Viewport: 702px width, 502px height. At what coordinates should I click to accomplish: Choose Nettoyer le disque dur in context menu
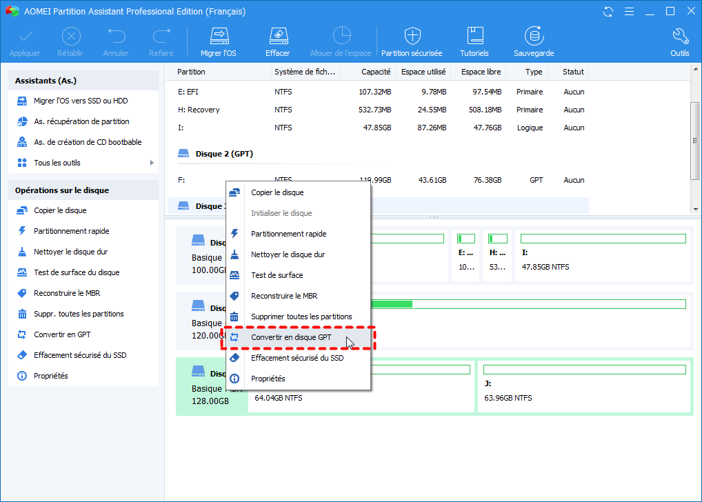[298, 254]
